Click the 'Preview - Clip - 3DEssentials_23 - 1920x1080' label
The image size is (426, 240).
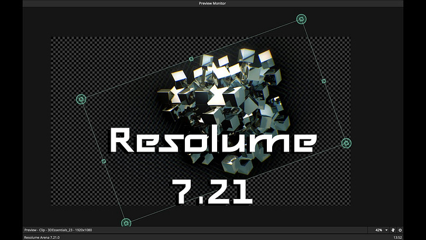point(58,230)
